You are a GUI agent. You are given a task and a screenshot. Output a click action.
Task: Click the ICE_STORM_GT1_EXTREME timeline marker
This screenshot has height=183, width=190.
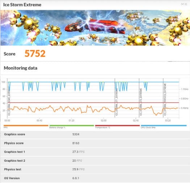tap(117, 102)
